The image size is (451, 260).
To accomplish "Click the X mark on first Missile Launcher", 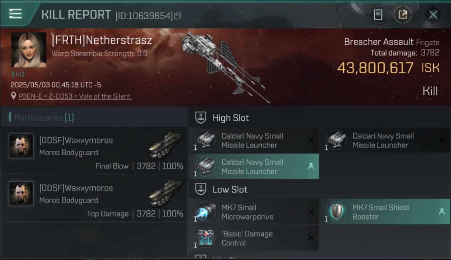I will (311, 140).
